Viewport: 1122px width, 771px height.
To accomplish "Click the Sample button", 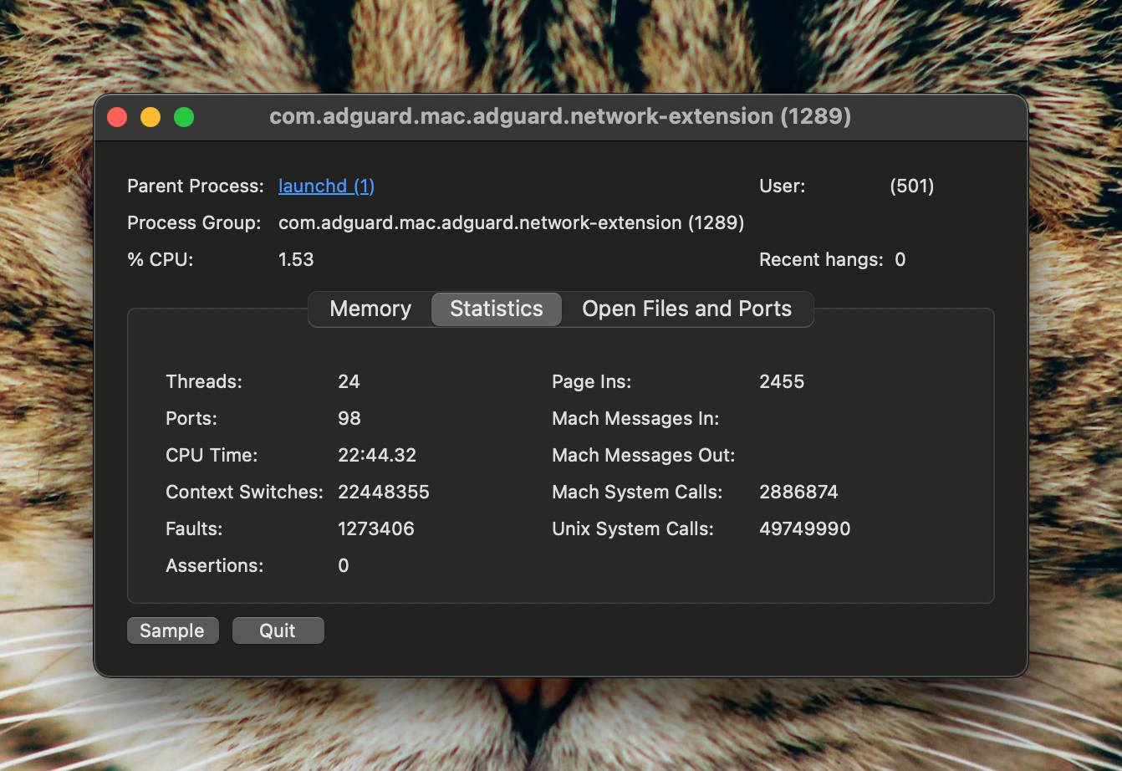I will [x=172, y=631].
